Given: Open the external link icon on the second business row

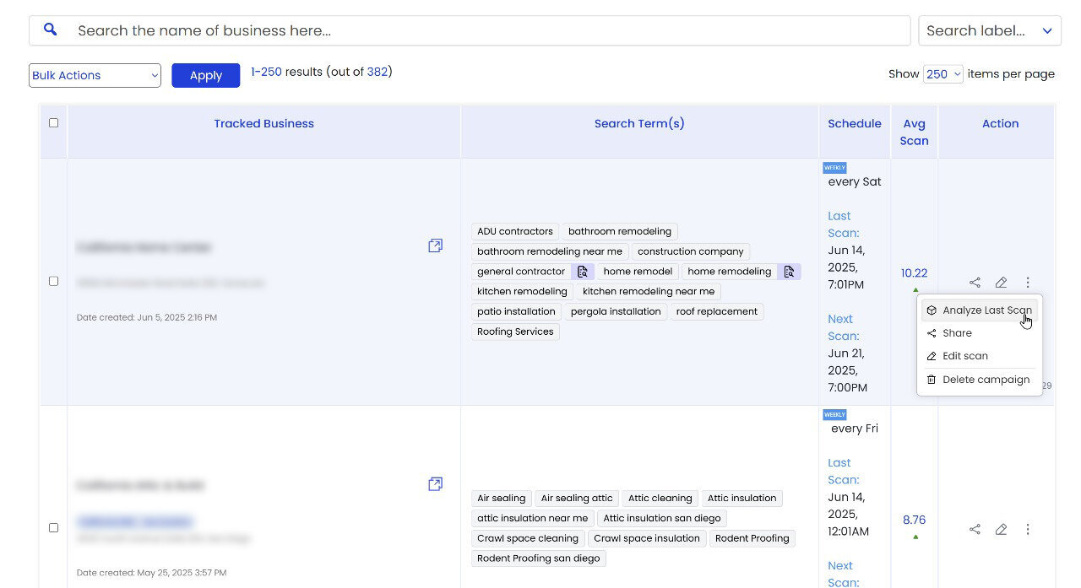Looking at the screenshot, I should tap(435, 483).
